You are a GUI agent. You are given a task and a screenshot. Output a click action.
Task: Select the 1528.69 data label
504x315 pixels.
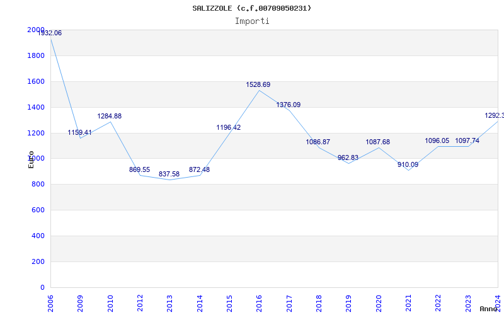point(258,84)
